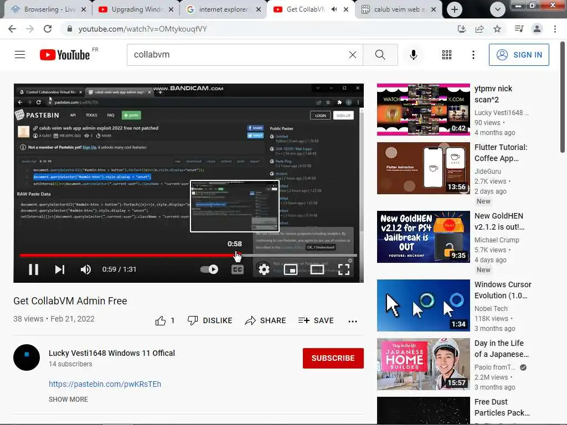Pause the video

click(x=34, y=269)
